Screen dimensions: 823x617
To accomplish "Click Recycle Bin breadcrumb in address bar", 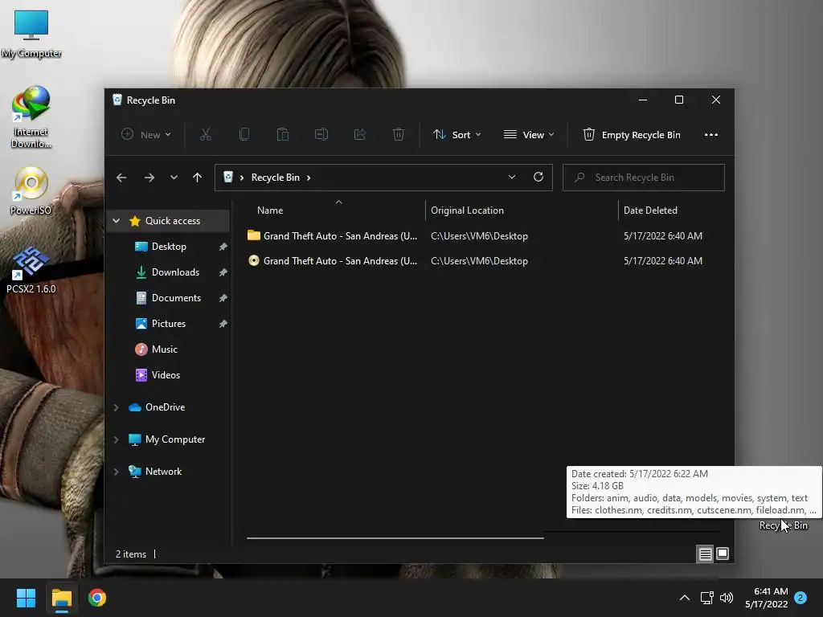I will point(275,178).
